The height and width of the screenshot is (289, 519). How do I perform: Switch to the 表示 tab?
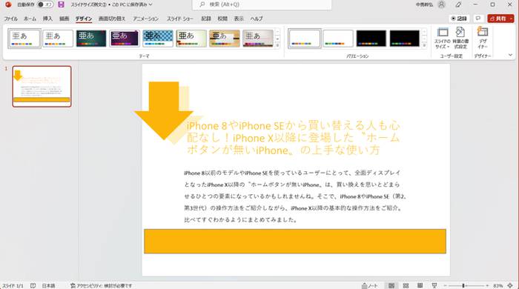[x=239, y=19]
